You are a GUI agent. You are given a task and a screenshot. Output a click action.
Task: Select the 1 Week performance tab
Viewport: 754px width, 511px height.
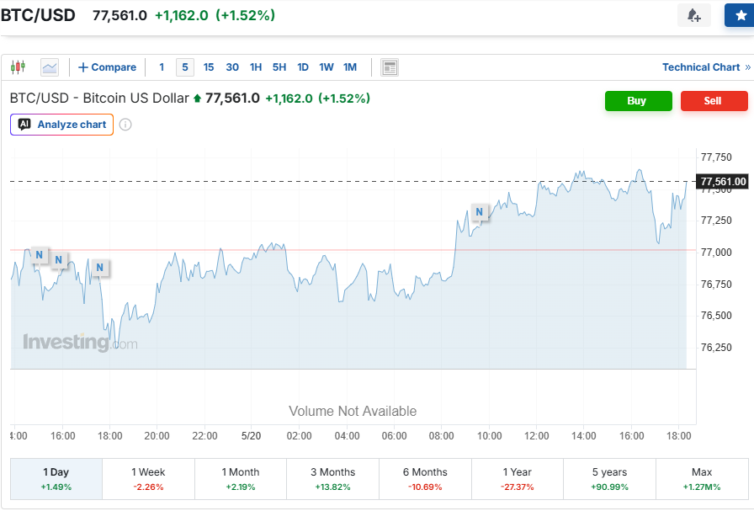[149, 479]
